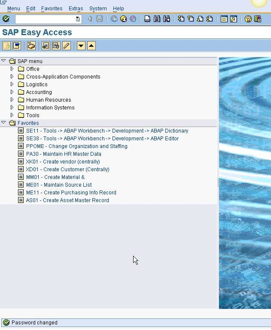Click the green Back navigation icon
Image resolution: width=271 pixels, height=330 pixels.
114,19
